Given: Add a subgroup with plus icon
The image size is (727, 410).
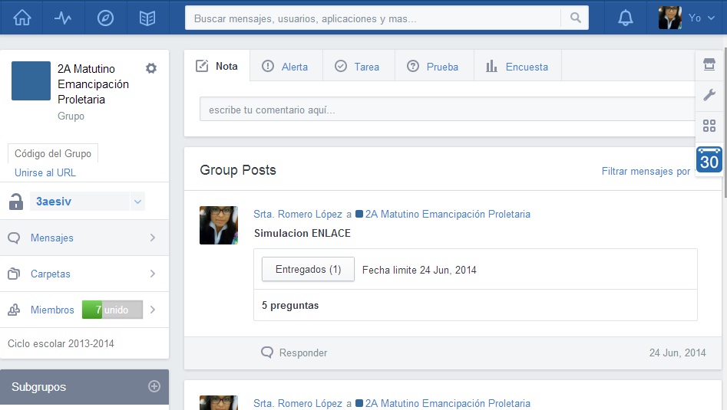Looking at the screenshot, I should [x=154, y=387].
